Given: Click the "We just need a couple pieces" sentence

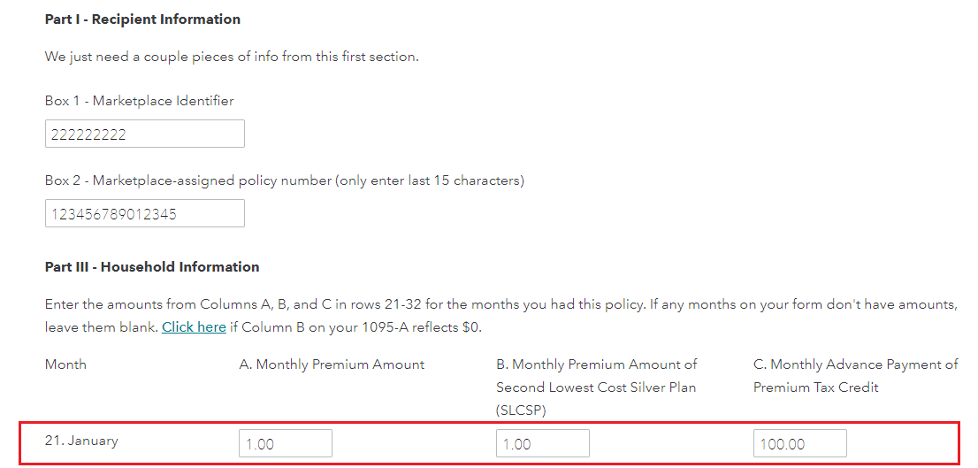Looking at the screenshot, I should pos(232,57).
